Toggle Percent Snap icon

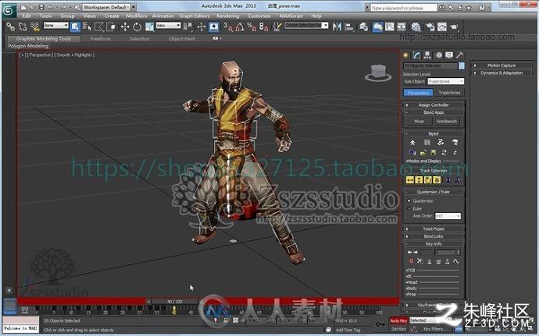(252, 27)
